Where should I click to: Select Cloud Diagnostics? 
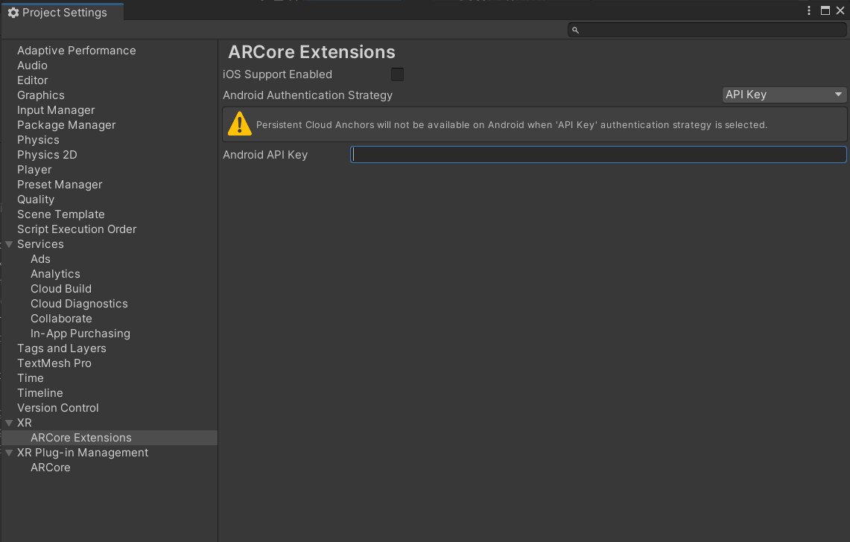[x=79, y=304]
